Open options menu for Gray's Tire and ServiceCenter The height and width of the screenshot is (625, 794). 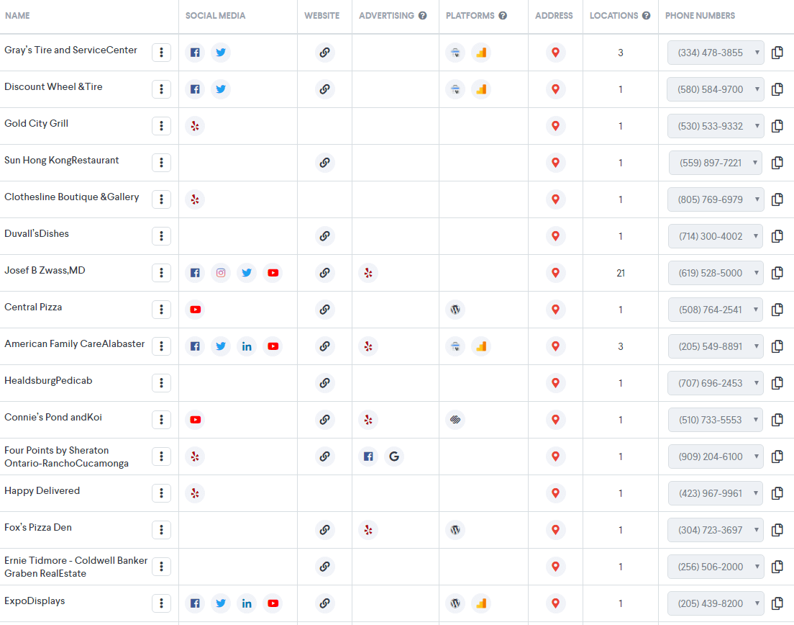point(162,53)
